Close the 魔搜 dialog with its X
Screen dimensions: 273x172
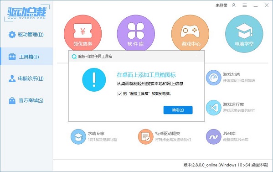(x=197, y=56)
